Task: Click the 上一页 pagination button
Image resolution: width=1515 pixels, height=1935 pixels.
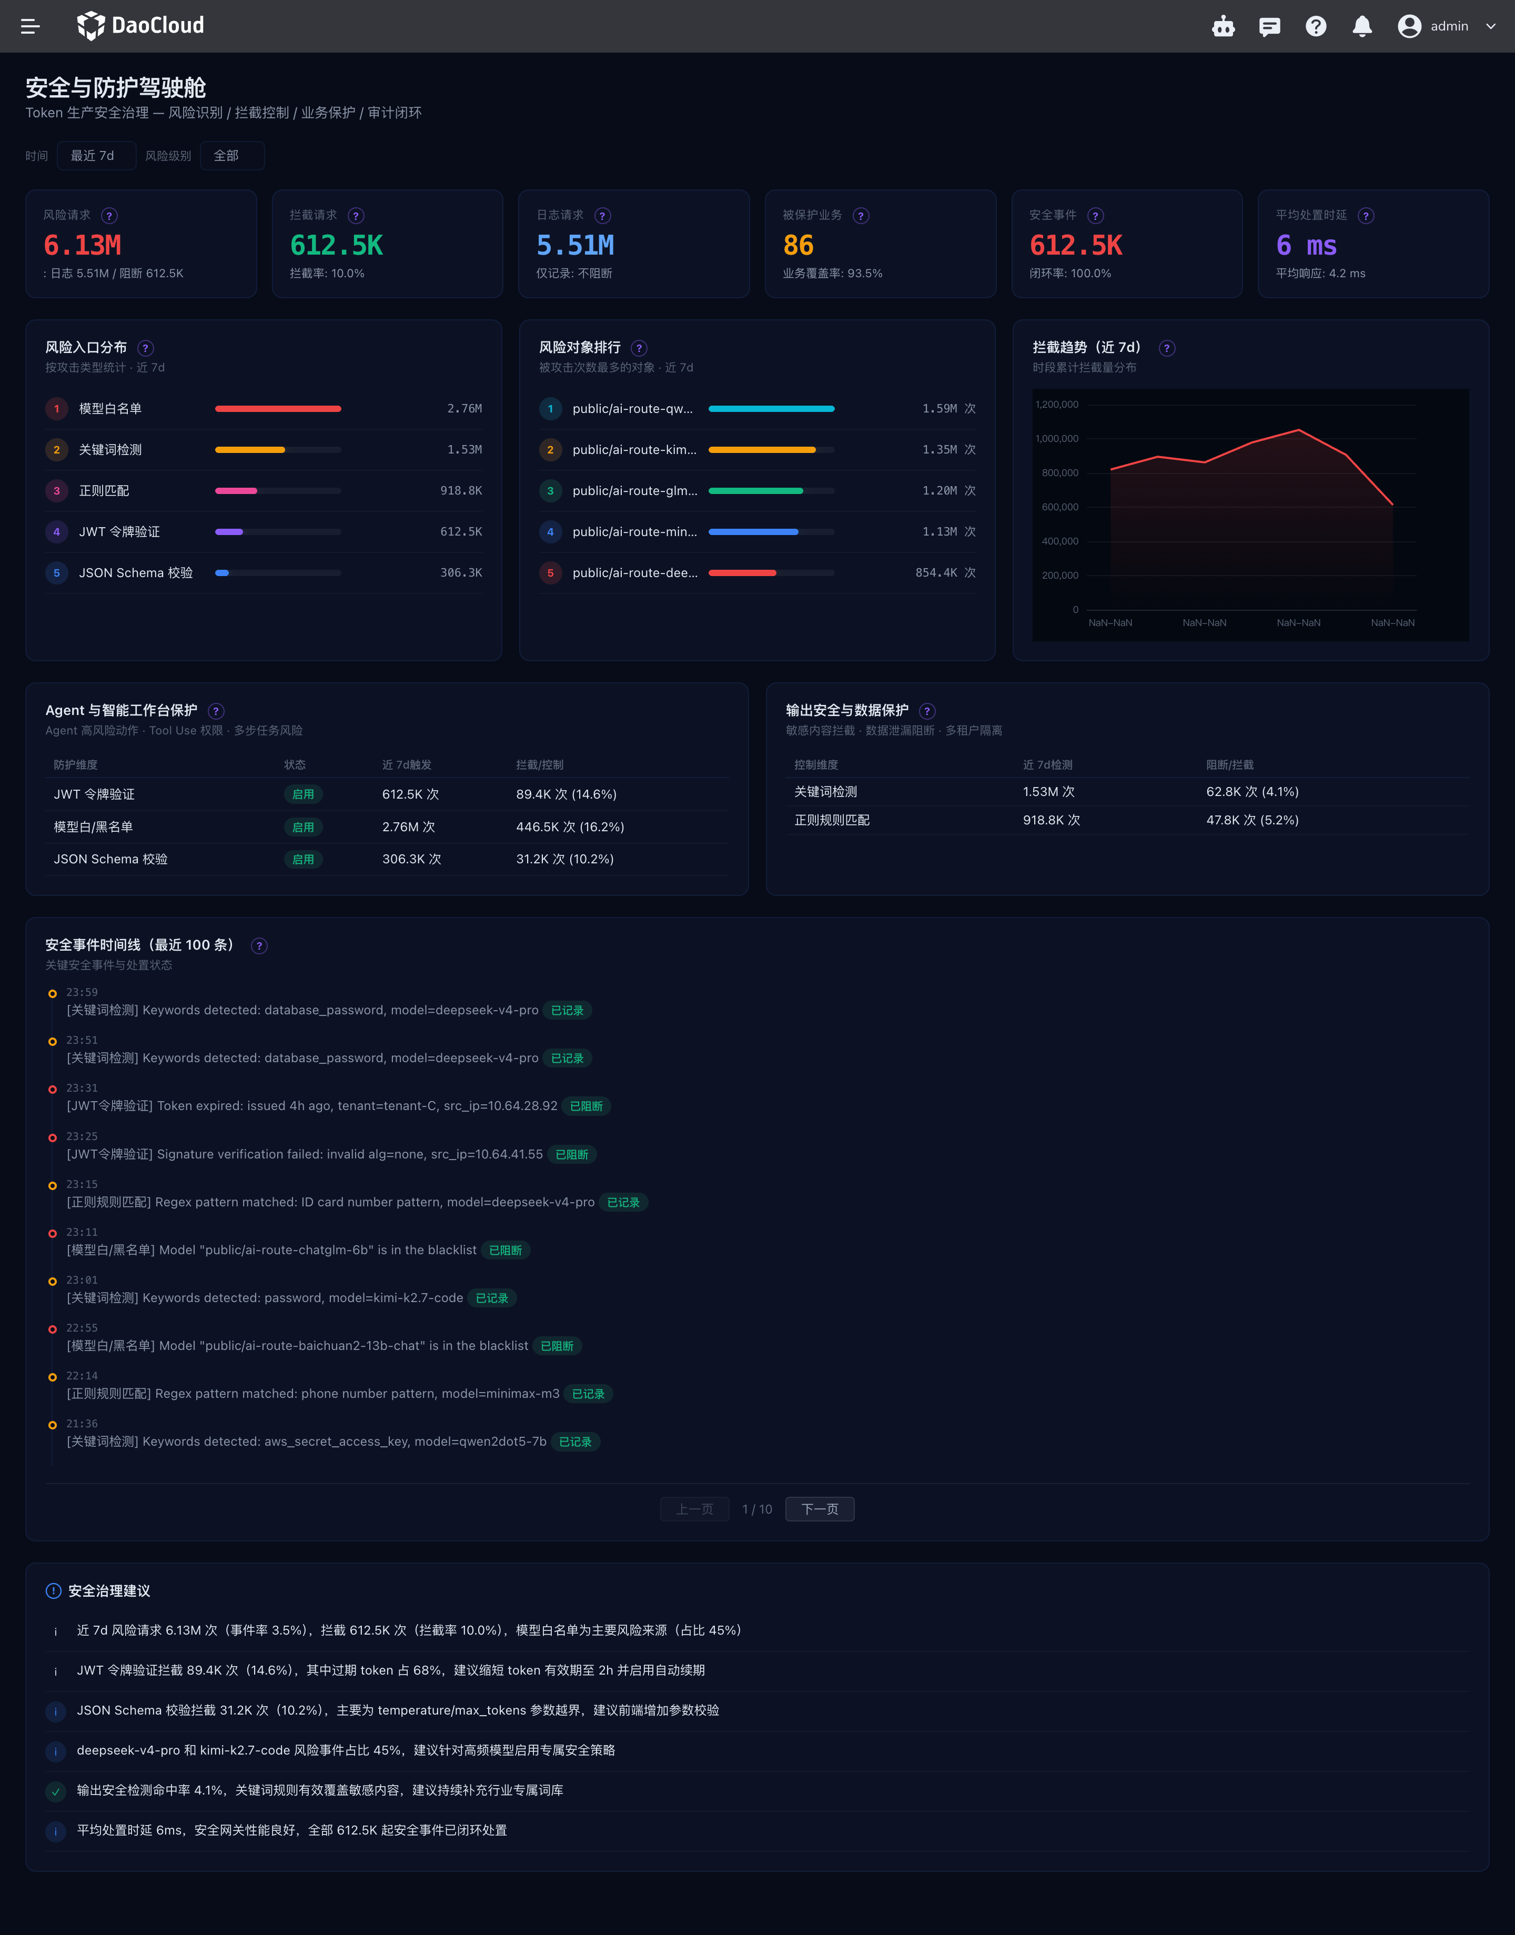Action: coord(694,1509)
